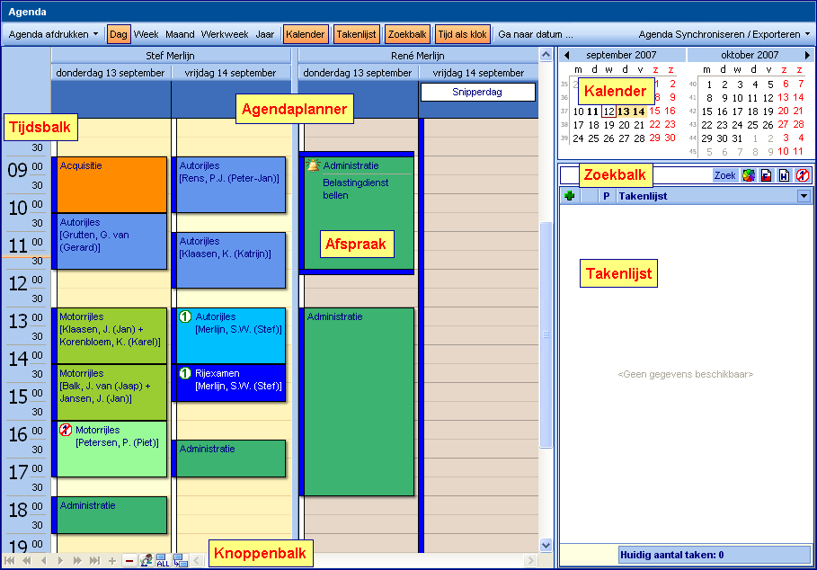This screenshot has width=817, height=570.
Task: Toggle the Zoekbalk panel
Action: click(x=406, y=33)
